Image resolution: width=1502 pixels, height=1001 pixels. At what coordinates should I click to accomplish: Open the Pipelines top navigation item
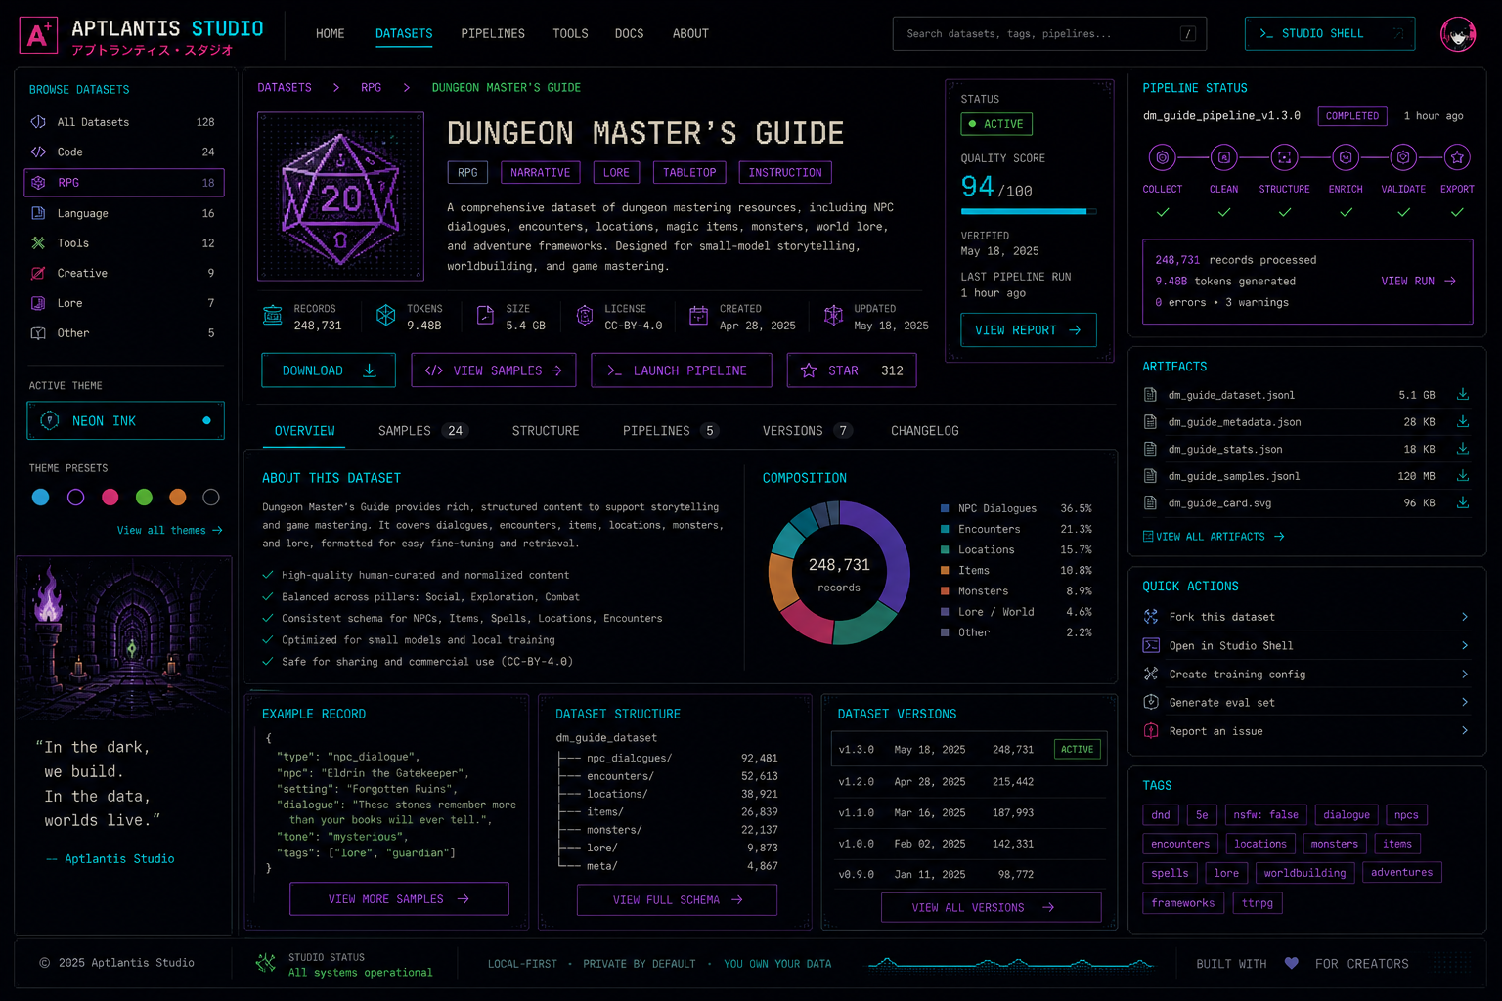point(493,33)
